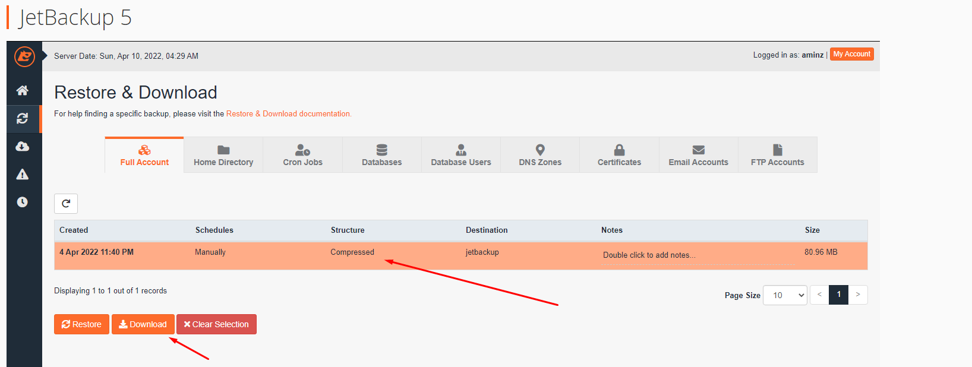Open the Databases tab

coord(382,155)
